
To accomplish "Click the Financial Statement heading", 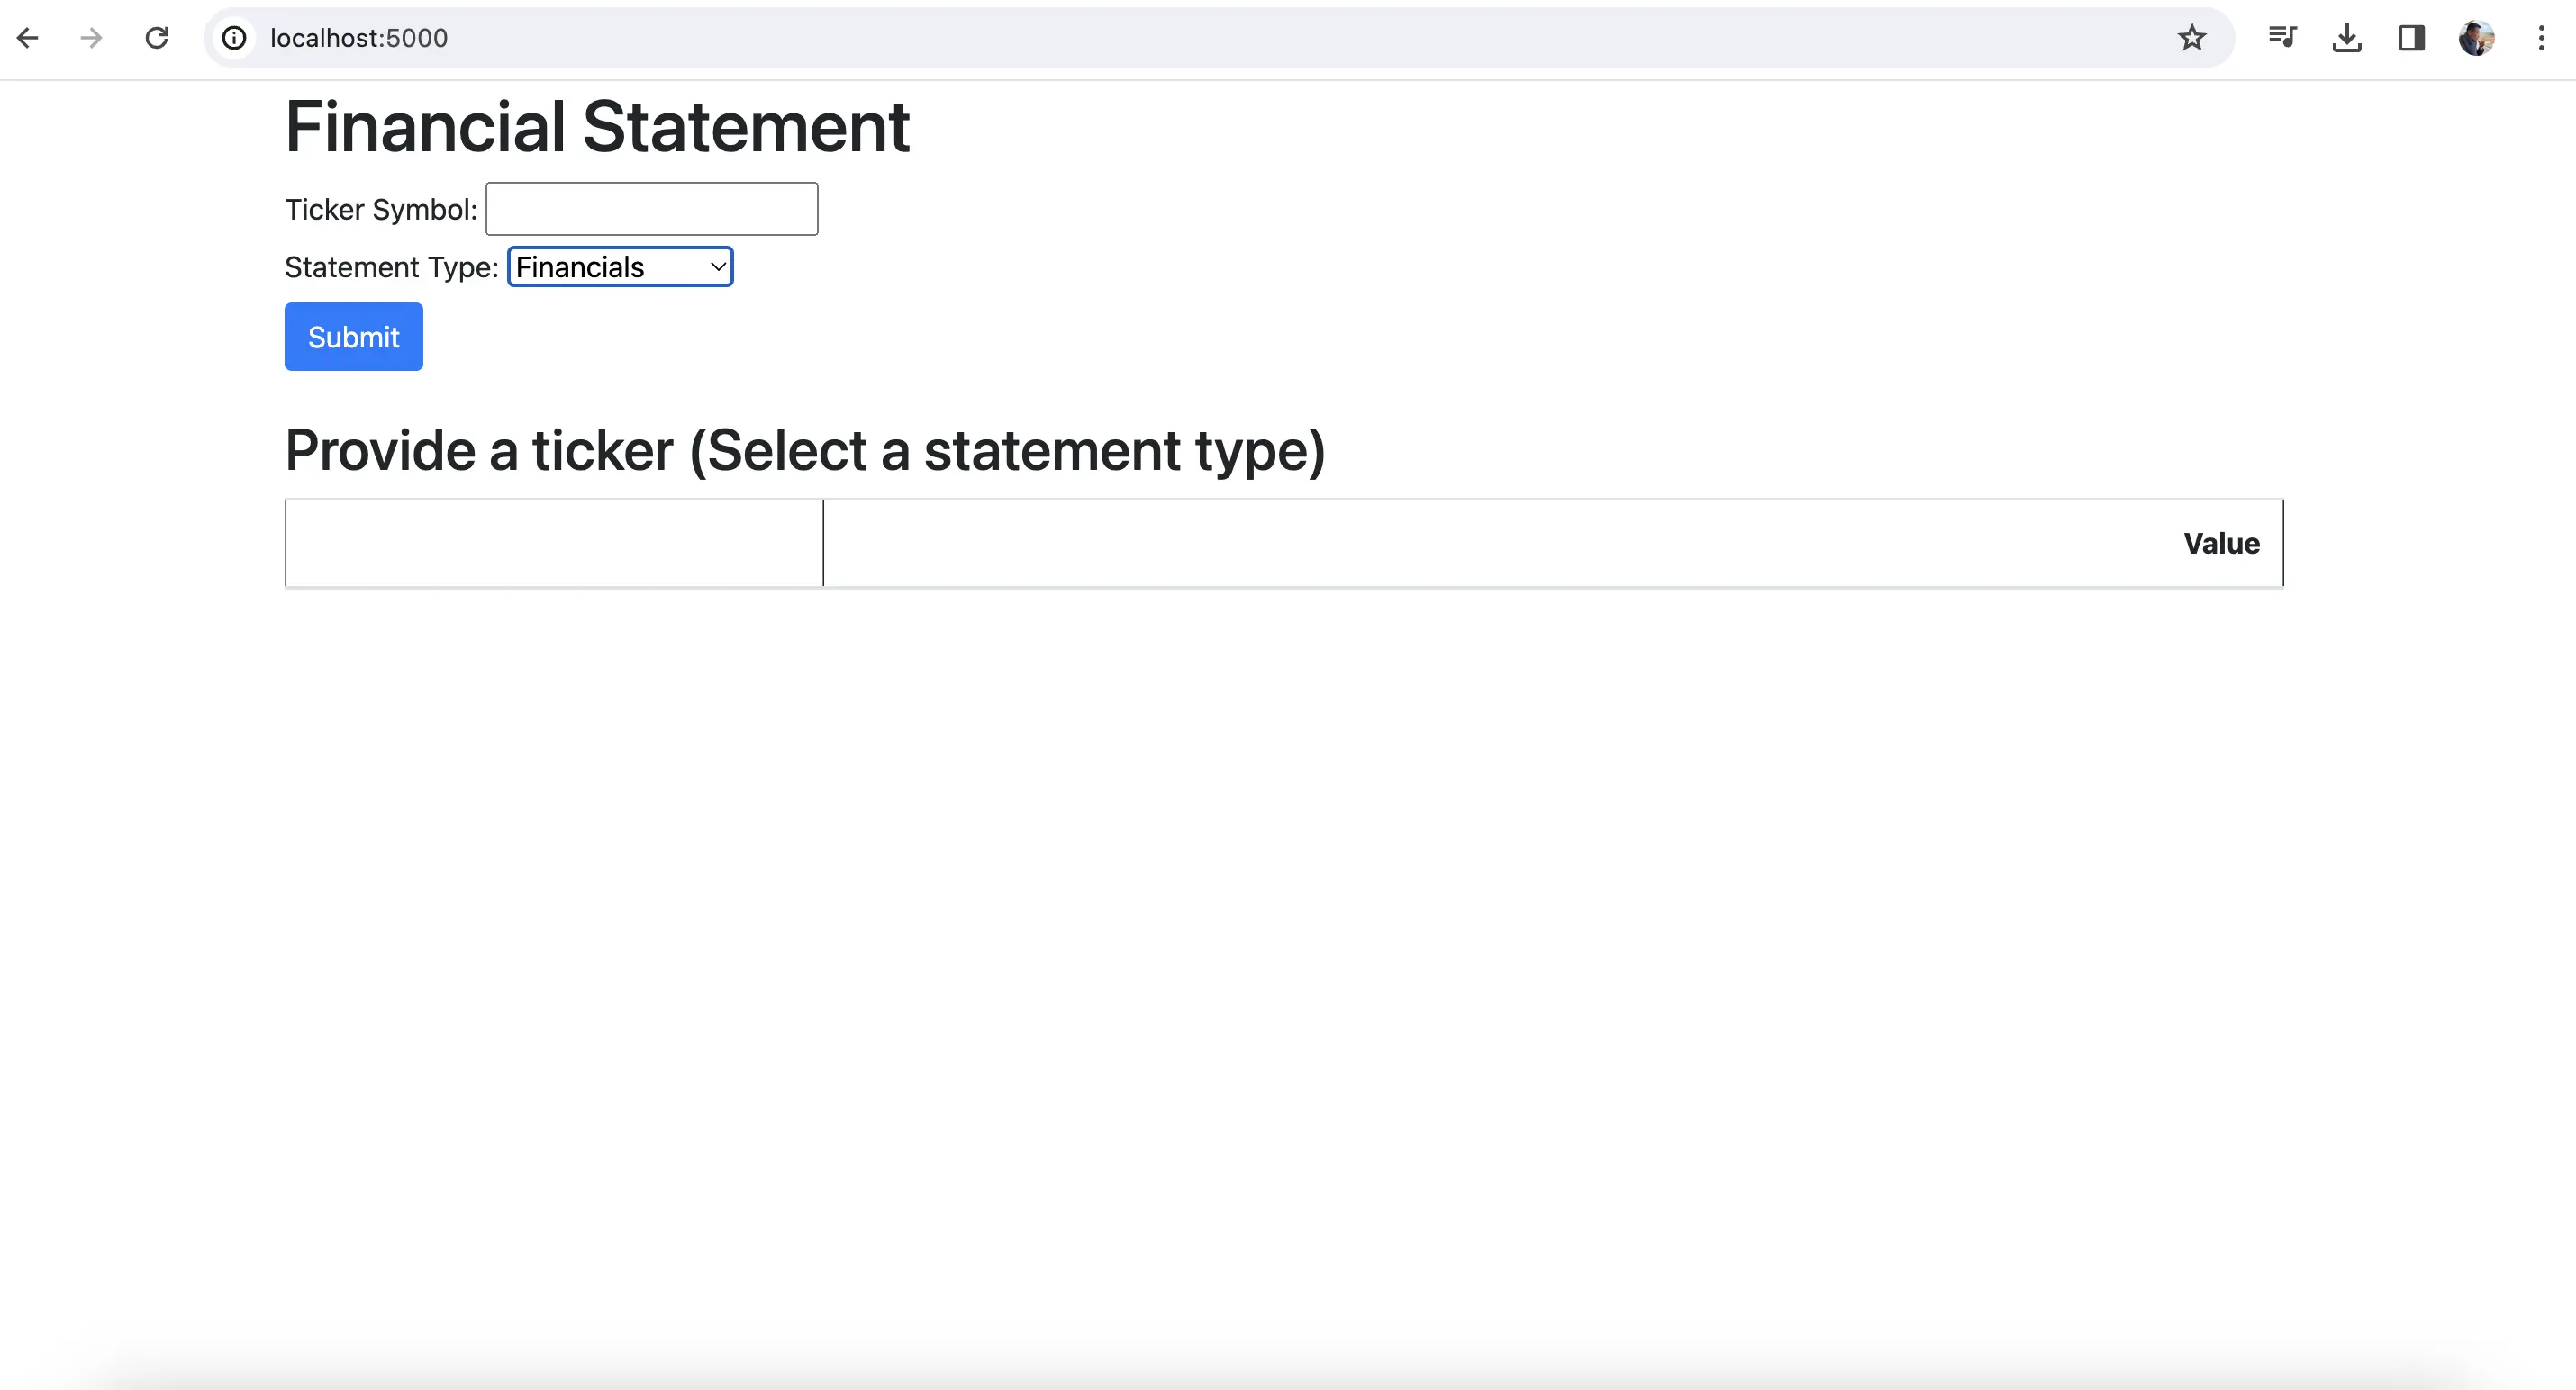I will pos(597,127).
